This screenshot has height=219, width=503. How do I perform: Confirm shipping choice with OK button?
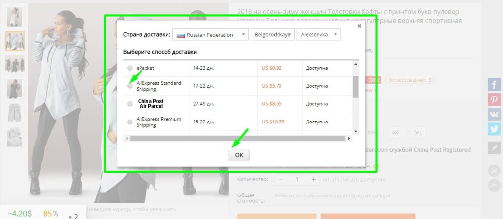tap(239, 155)
